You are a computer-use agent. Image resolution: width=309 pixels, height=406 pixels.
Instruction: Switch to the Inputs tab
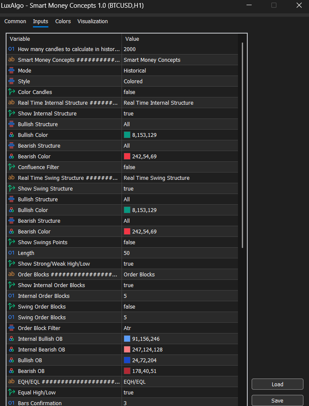point(41,21)
